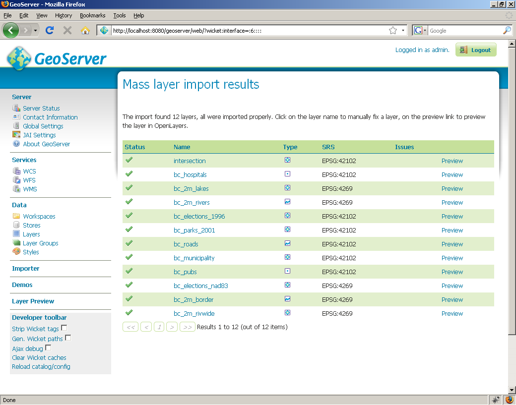The image size is (516, 405).
Task: Click the WMS service icon
Action: pyautogui.click(x=16, y=189)
